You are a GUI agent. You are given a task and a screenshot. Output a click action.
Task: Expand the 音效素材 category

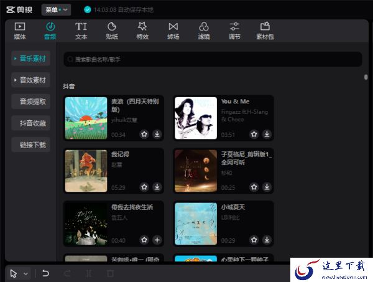[30, 80]
